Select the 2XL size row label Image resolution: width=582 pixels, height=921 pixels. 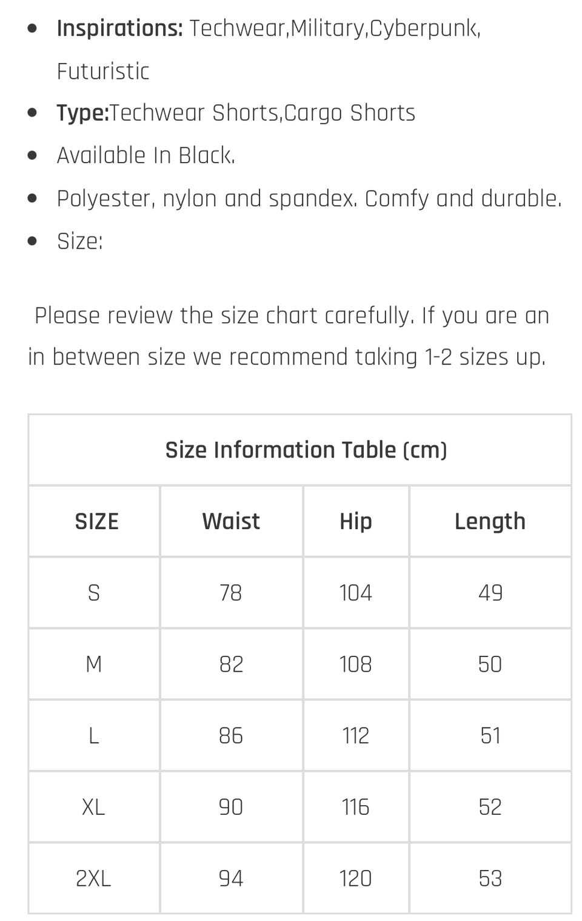[94, 879]
